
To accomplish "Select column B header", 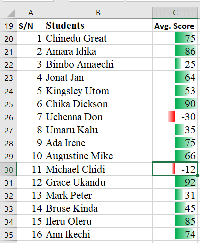I will pyautogui.click(x=98, y=13).
